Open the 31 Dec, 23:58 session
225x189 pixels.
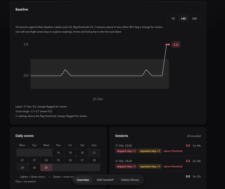point(158,148)
